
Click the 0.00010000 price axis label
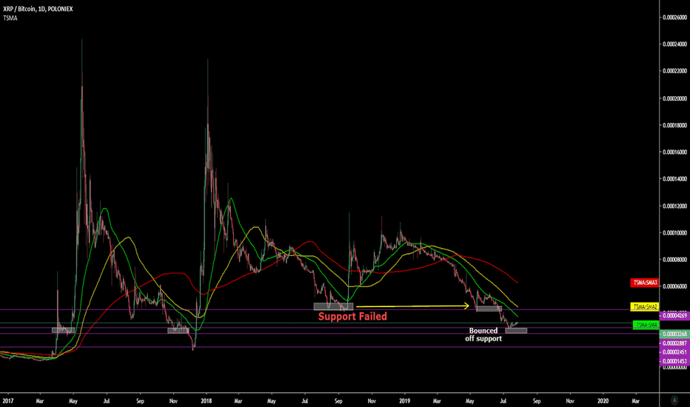[x=675, y=233]
